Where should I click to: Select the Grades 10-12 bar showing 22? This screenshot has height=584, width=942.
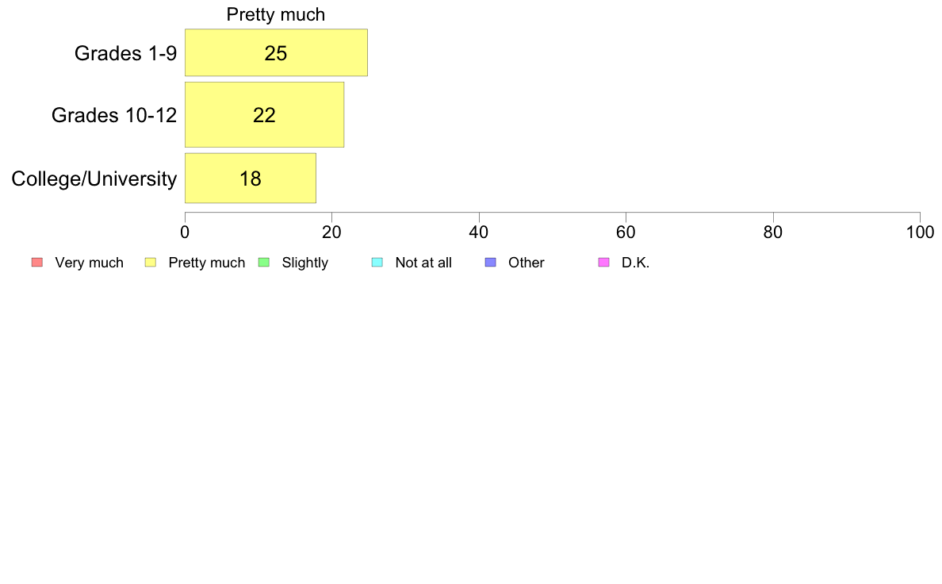[x=264, y=115]
